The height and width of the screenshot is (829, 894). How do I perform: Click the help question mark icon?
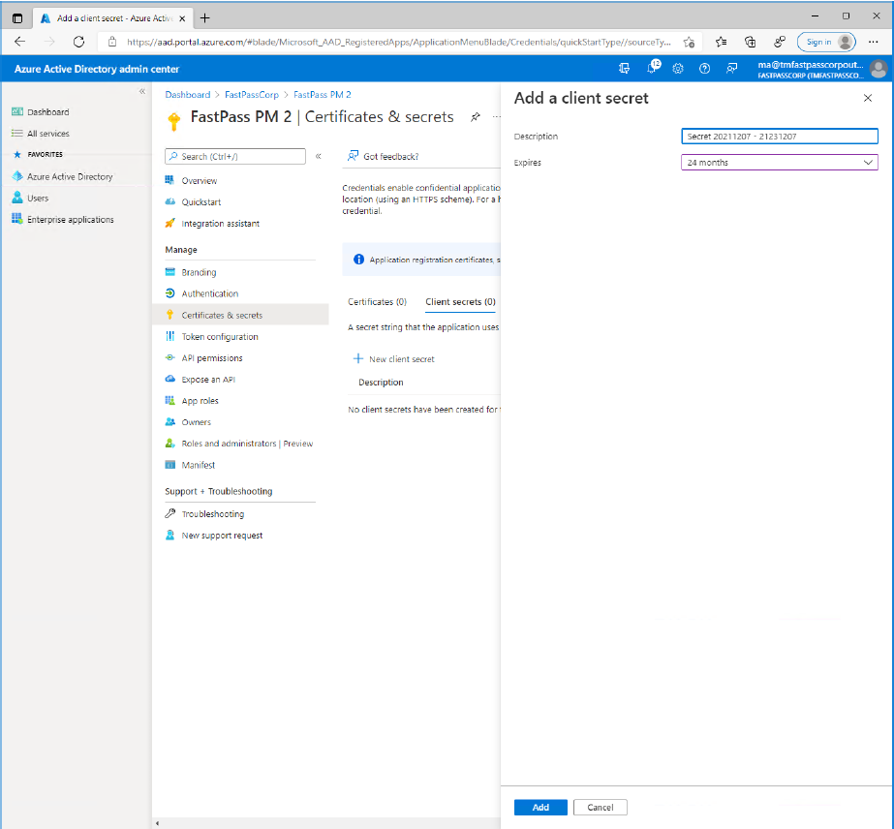click(704, 69)
